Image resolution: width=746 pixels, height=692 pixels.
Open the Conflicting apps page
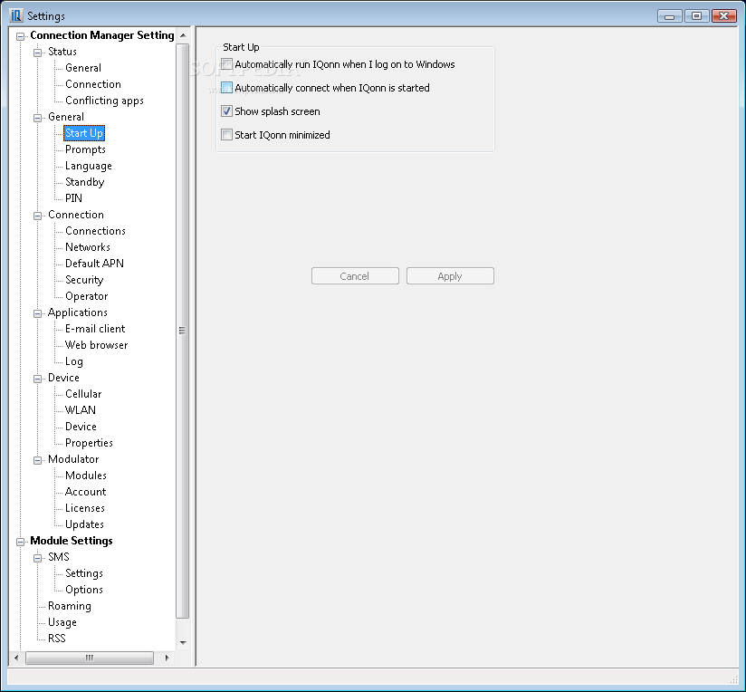click(x=104, y=101)
